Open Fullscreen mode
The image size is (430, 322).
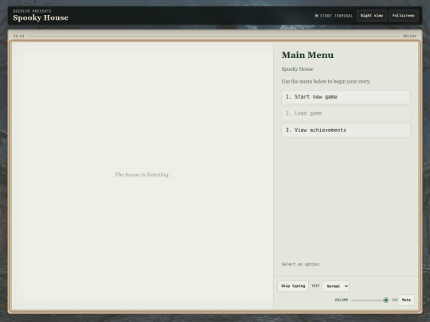click(x=403, y=16)
